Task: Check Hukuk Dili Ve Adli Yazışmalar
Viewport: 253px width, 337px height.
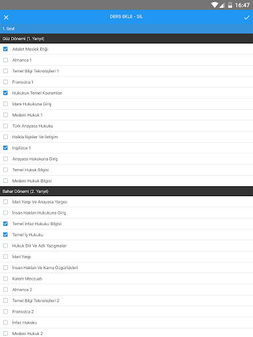Action: (5, 246)
